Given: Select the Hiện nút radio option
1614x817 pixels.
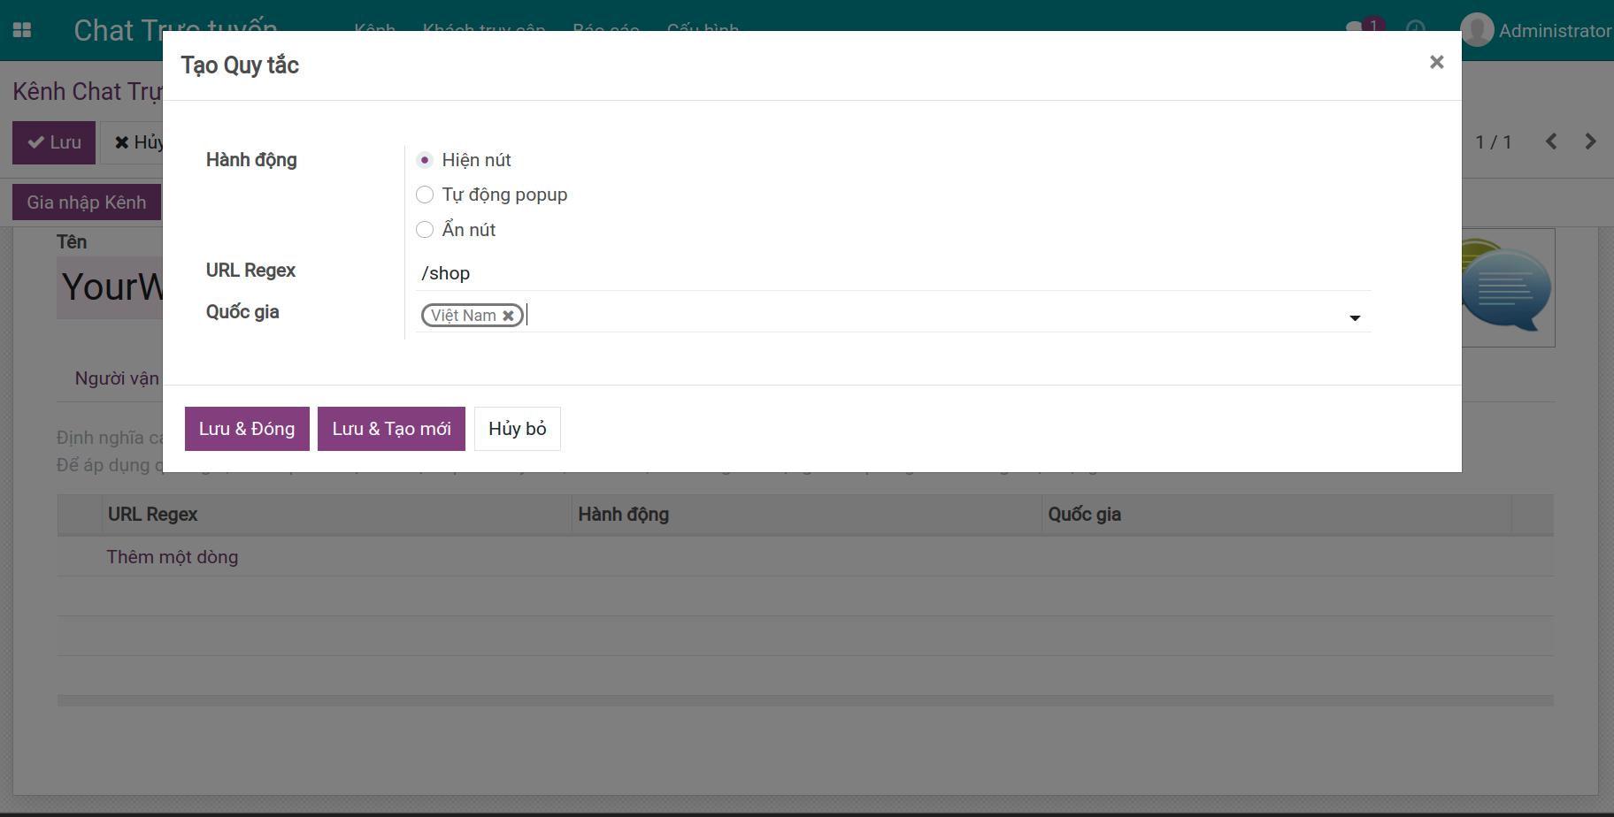Looking at the screenshot, I should click(x=425, y=160).
